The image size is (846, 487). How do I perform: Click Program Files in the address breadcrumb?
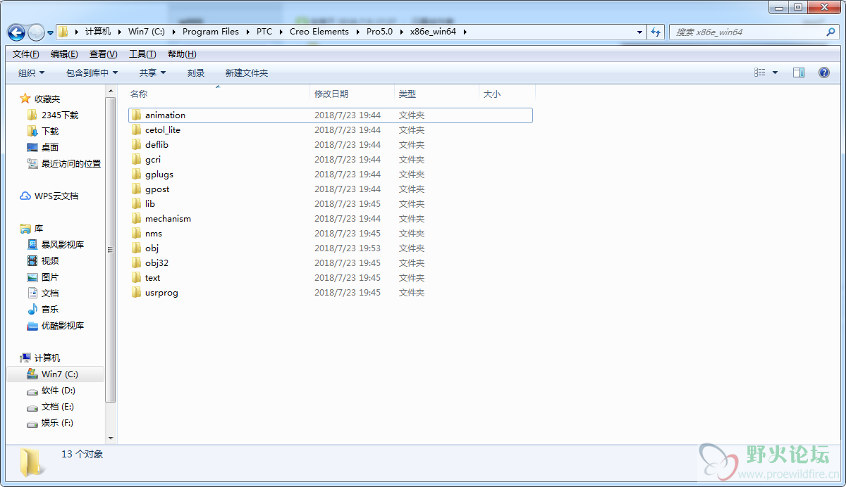point(210,32)
